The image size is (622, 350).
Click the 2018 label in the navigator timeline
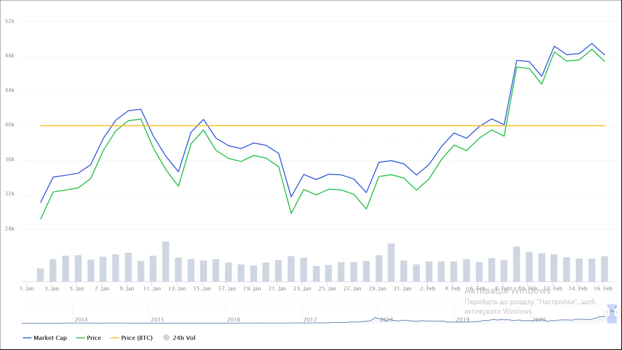pyautogui.click(x=386, y=320)
